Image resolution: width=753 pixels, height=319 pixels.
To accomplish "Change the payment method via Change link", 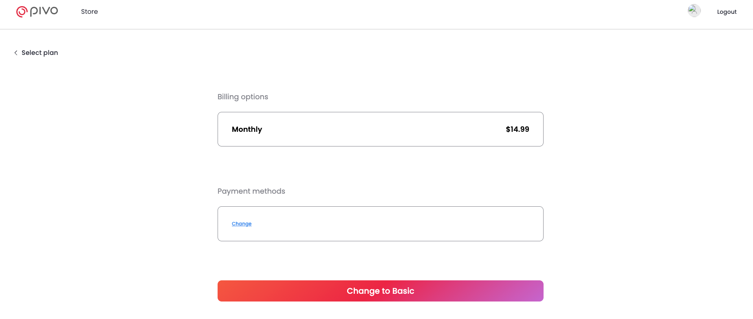I will point(242,224).
